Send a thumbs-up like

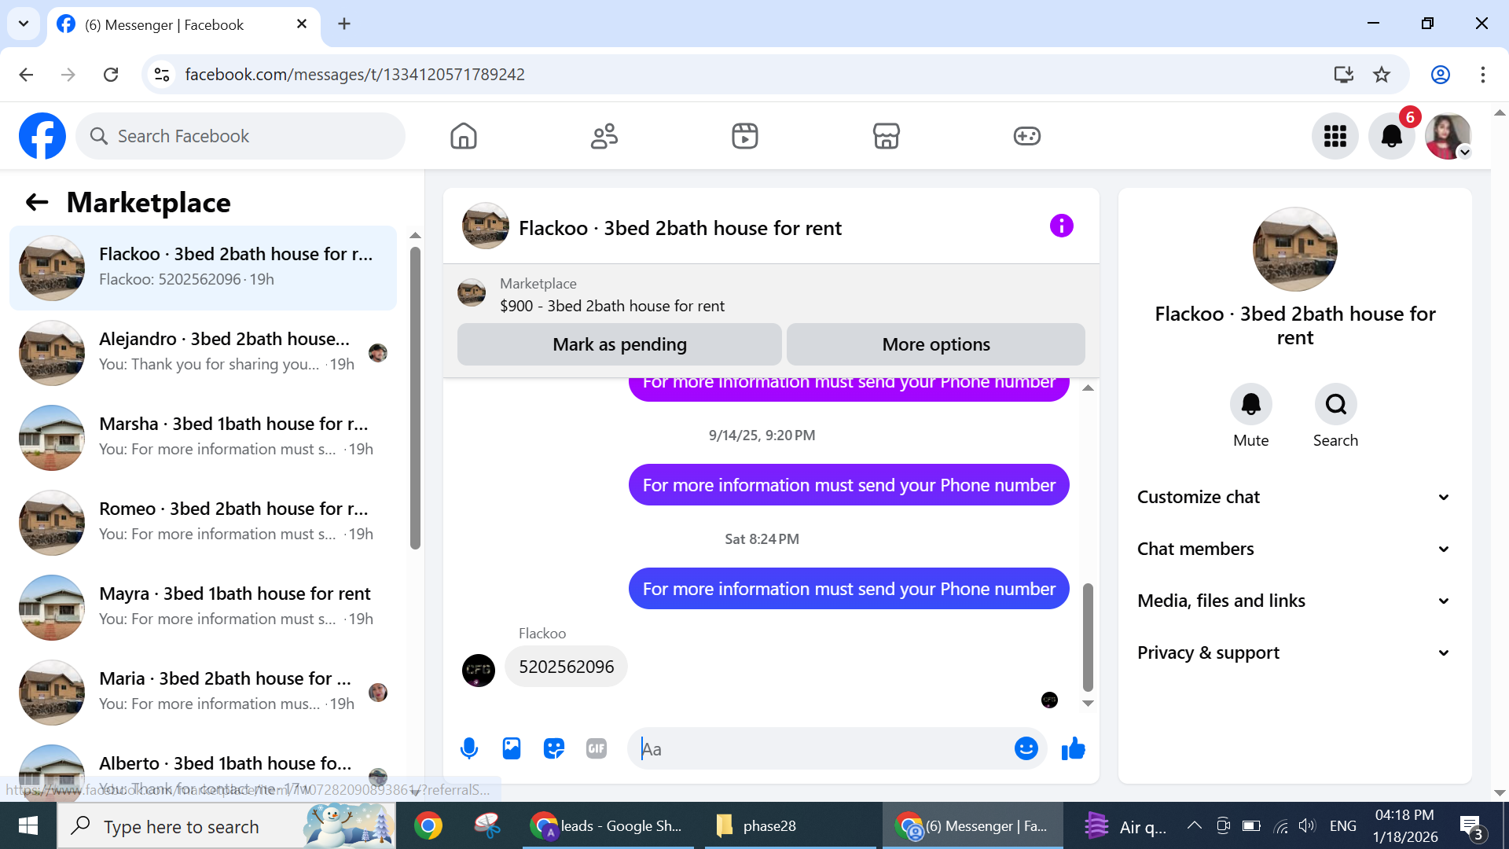coord(1073,748)
